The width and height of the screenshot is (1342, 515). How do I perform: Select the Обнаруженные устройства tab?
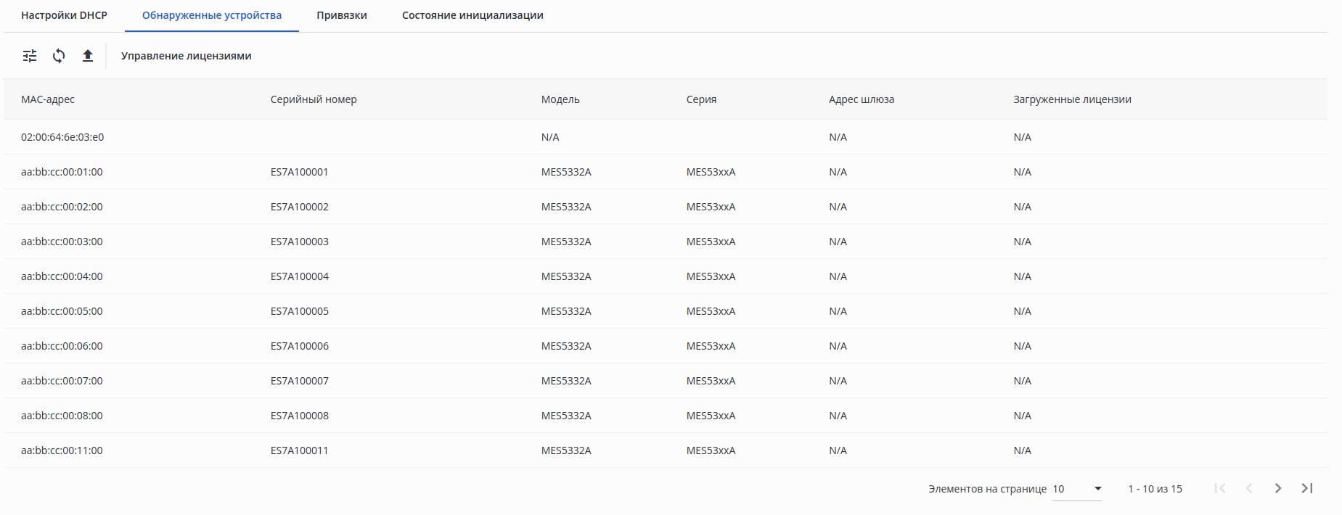click(x=212, y=15)
